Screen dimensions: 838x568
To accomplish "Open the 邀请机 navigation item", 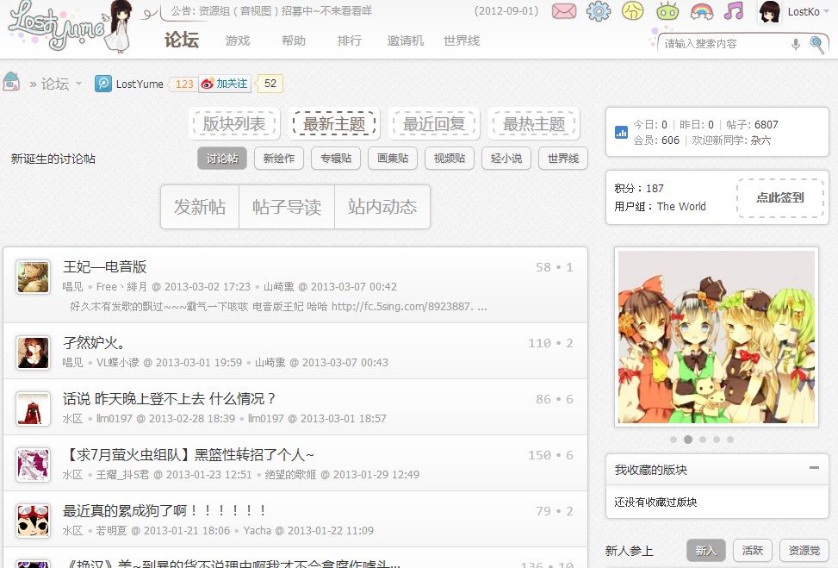I will 406,41.
